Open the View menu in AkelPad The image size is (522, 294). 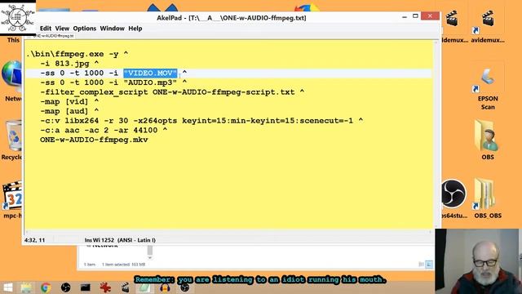[62, 29]
